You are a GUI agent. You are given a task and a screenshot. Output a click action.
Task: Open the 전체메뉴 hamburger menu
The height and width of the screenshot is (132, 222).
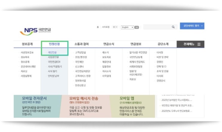190,44
